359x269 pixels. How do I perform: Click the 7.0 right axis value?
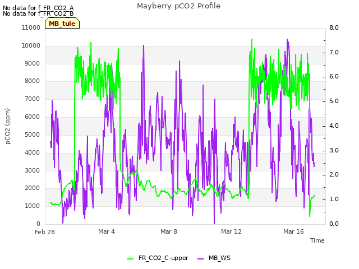334,52
